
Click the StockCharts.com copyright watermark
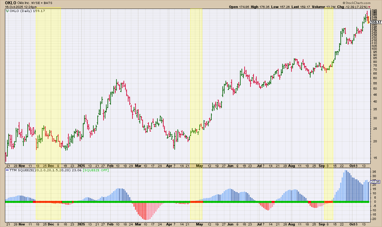364,3
